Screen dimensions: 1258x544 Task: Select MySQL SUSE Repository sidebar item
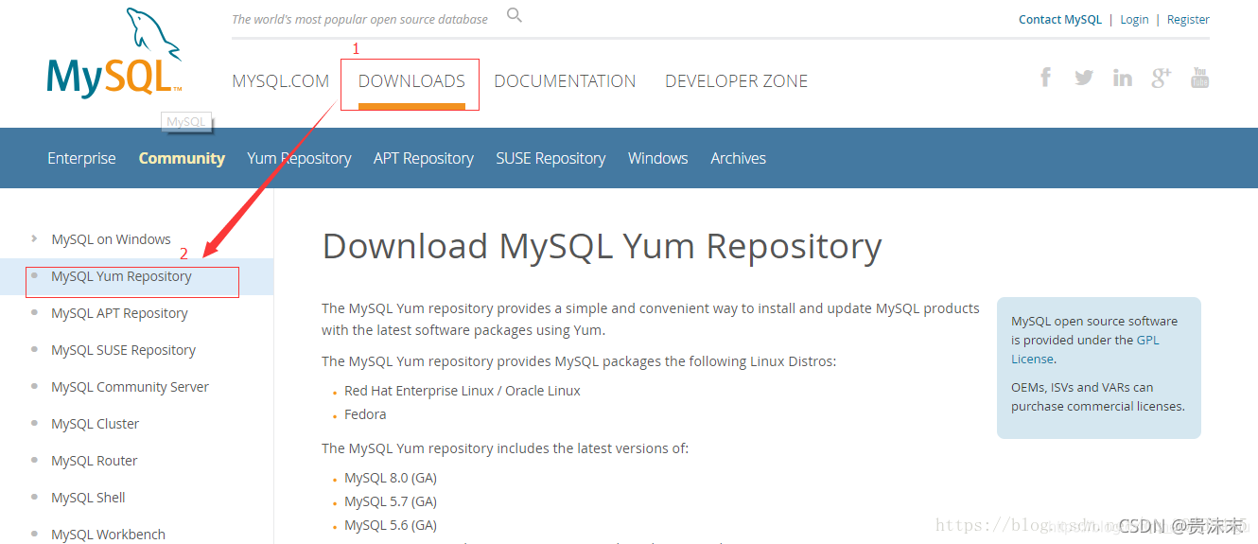[x=123, y=350]
